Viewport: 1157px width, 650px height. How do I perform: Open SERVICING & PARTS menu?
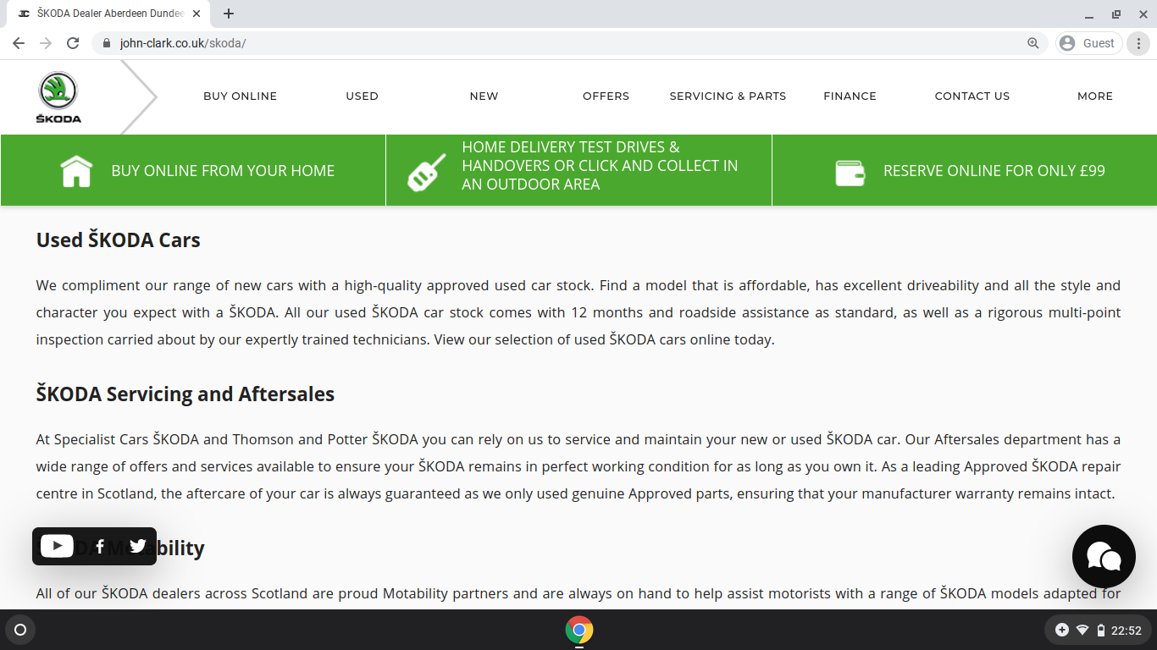coord(728,96)
